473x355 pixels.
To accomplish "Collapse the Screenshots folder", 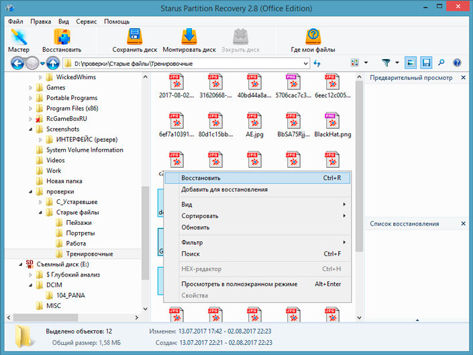I will coord(30,130).
